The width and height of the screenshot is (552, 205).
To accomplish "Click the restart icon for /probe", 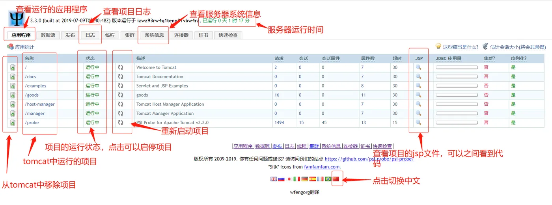I will [x=121, y=123].
